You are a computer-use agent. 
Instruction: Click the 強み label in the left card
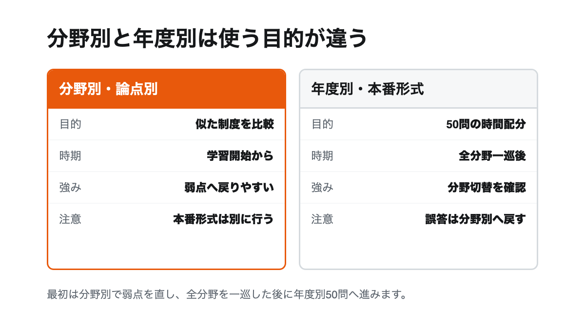pyautogui.click(x=70, y=188)
